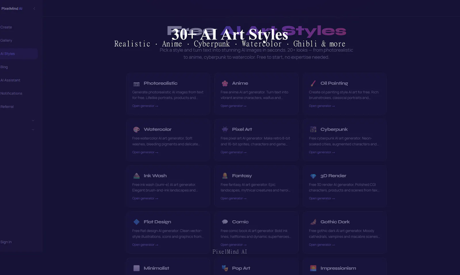Click the Watercolor card title

click(158, 130)
